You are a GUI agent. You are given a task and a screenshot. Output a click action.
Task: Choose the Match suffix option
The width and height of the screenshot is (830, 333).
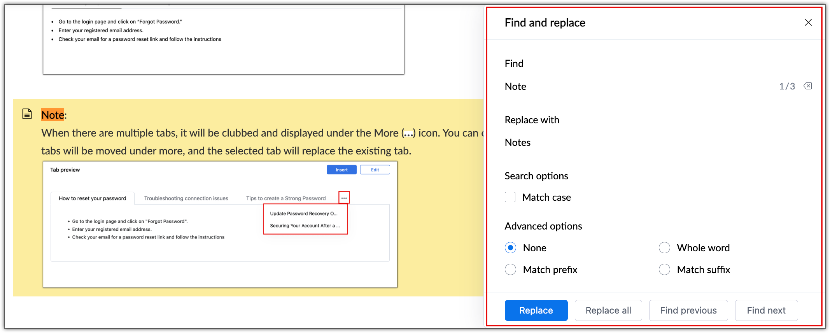coord(664,270)
